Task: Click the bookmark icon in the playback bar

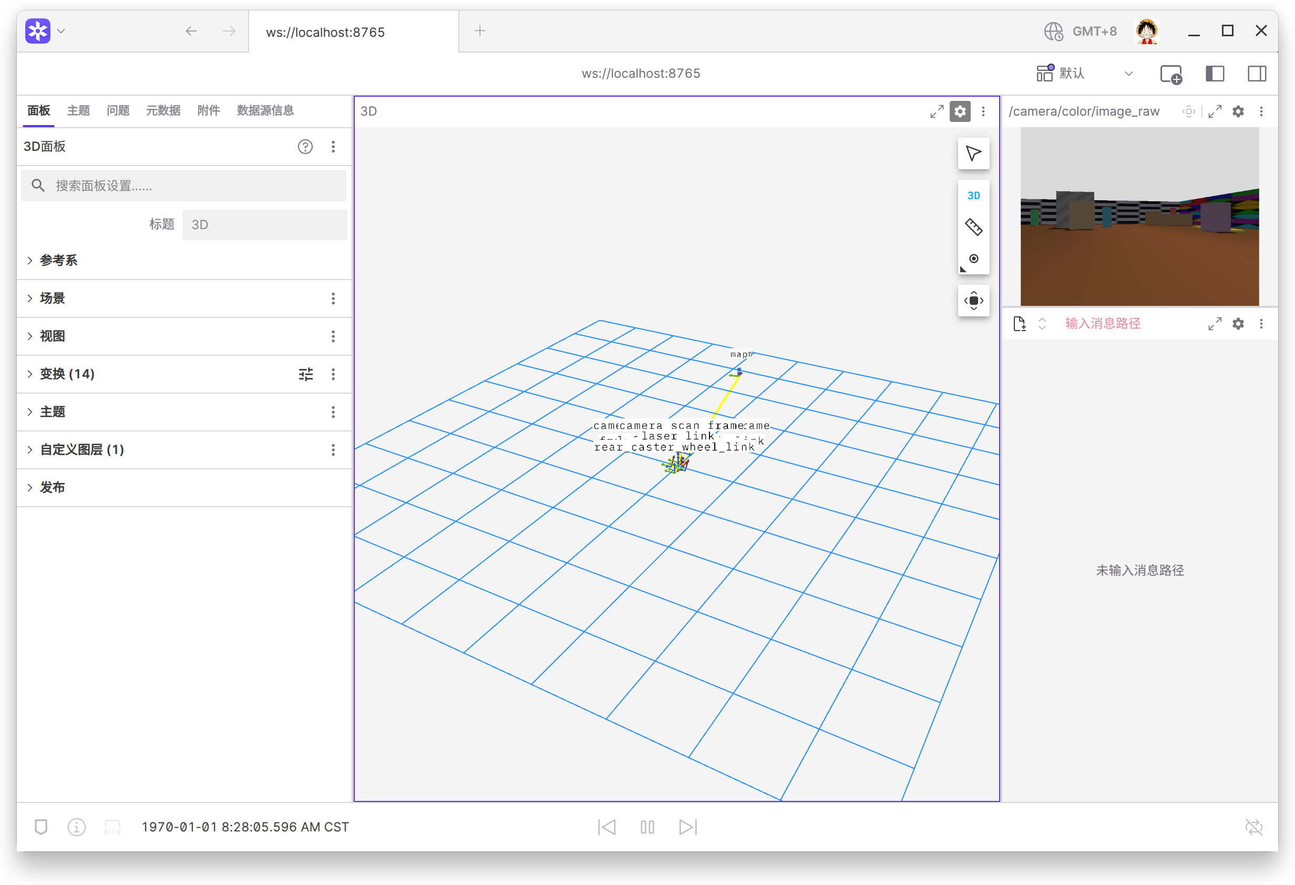Action: [x=40, y=827]
